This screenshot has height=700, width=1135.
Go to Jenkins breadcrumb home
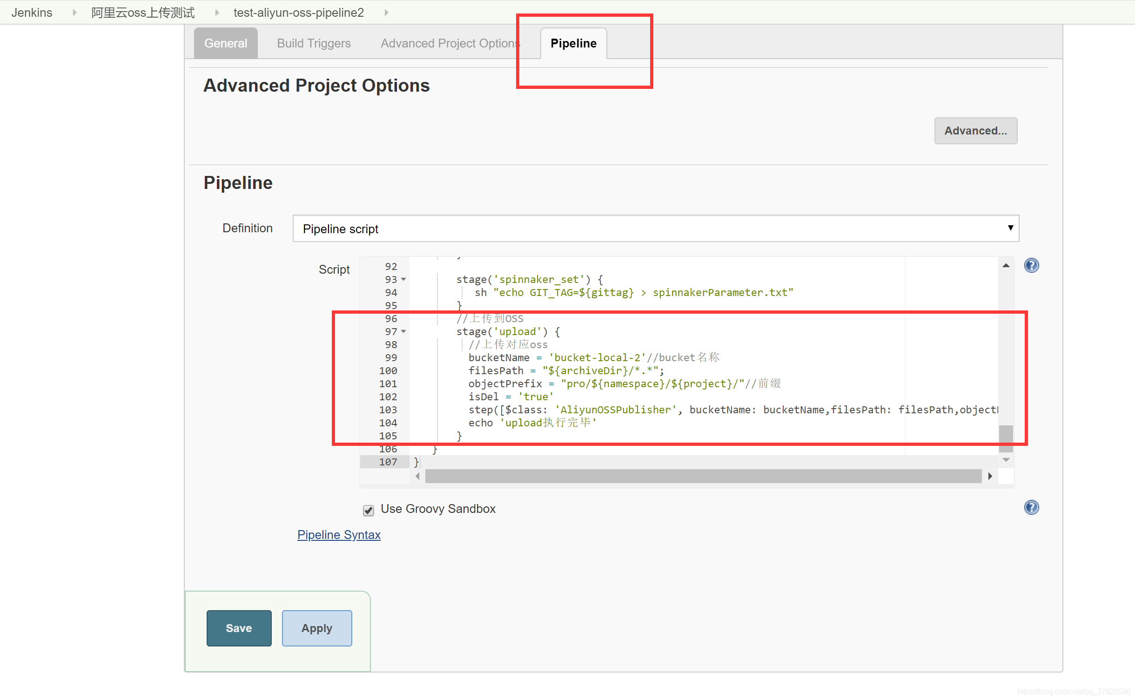pyautogui.click(x=32, y=13)
